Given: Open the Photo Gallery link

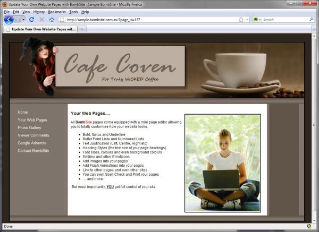Looking at the screenshot, I should 29,128.
